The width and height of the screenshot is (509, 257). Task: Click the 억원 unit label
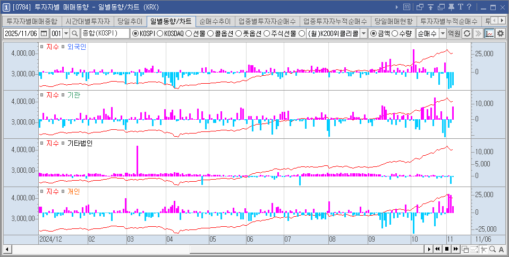tap(454, 33)
